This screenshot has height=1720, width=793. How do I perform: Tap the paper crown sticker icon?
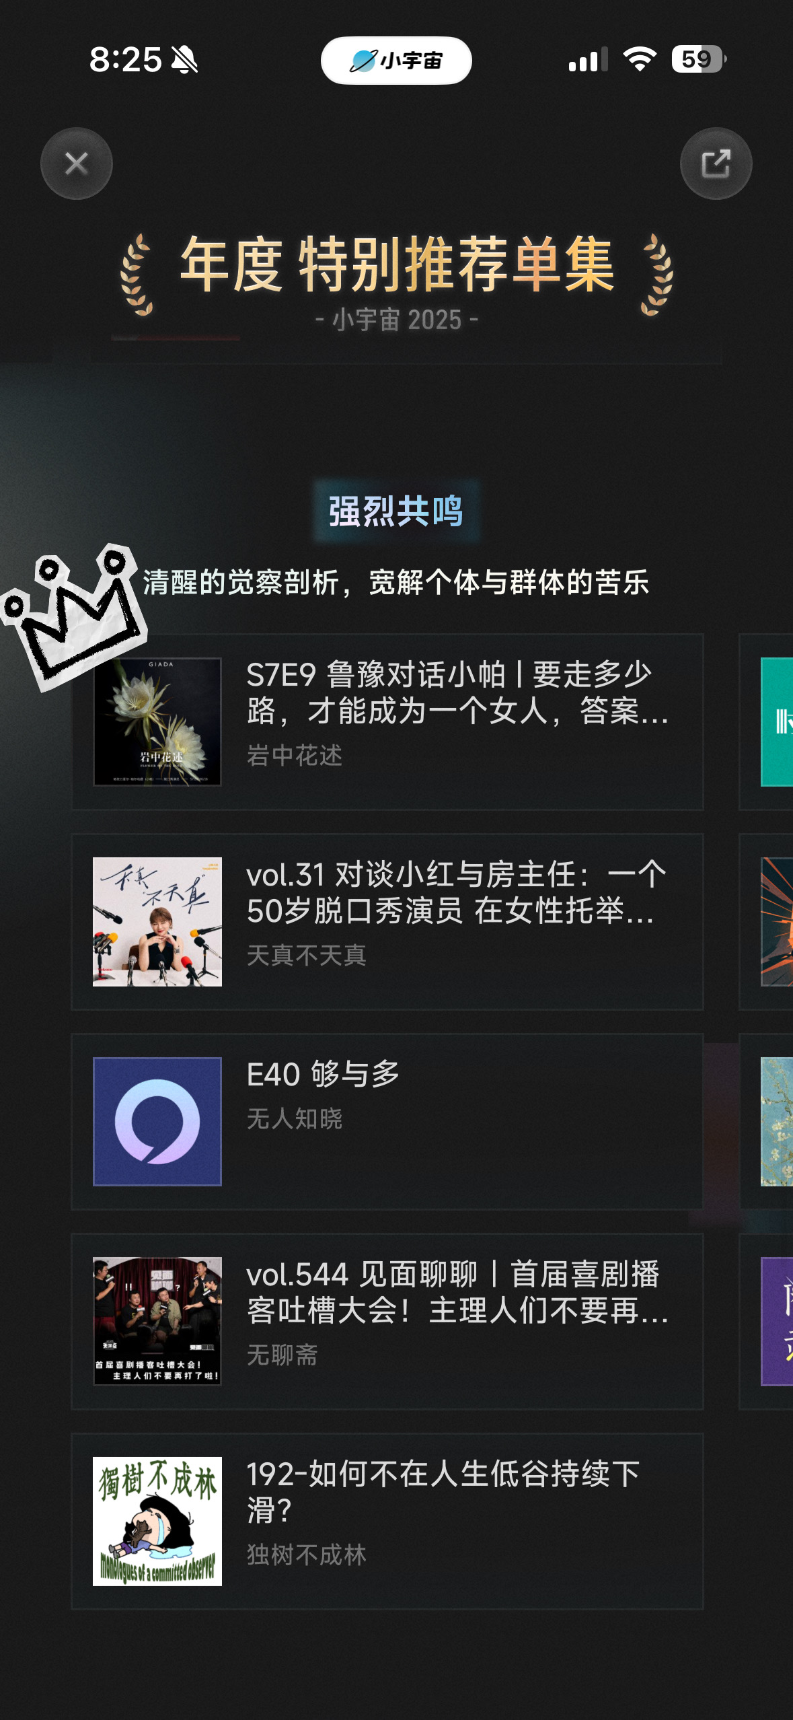pyautogui.click(x=74, y=616)
